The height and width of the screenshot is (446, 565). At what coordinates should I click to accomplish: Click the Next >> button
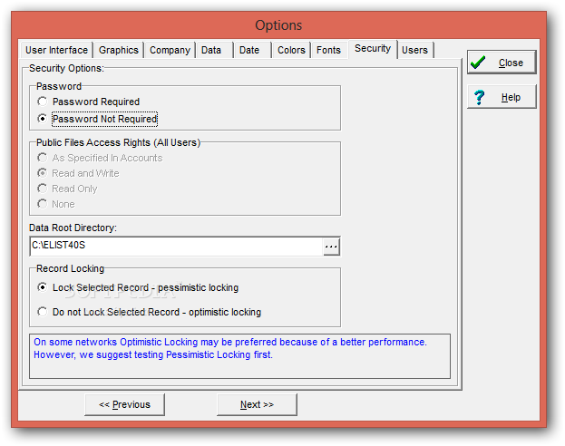tap(257, 404)
